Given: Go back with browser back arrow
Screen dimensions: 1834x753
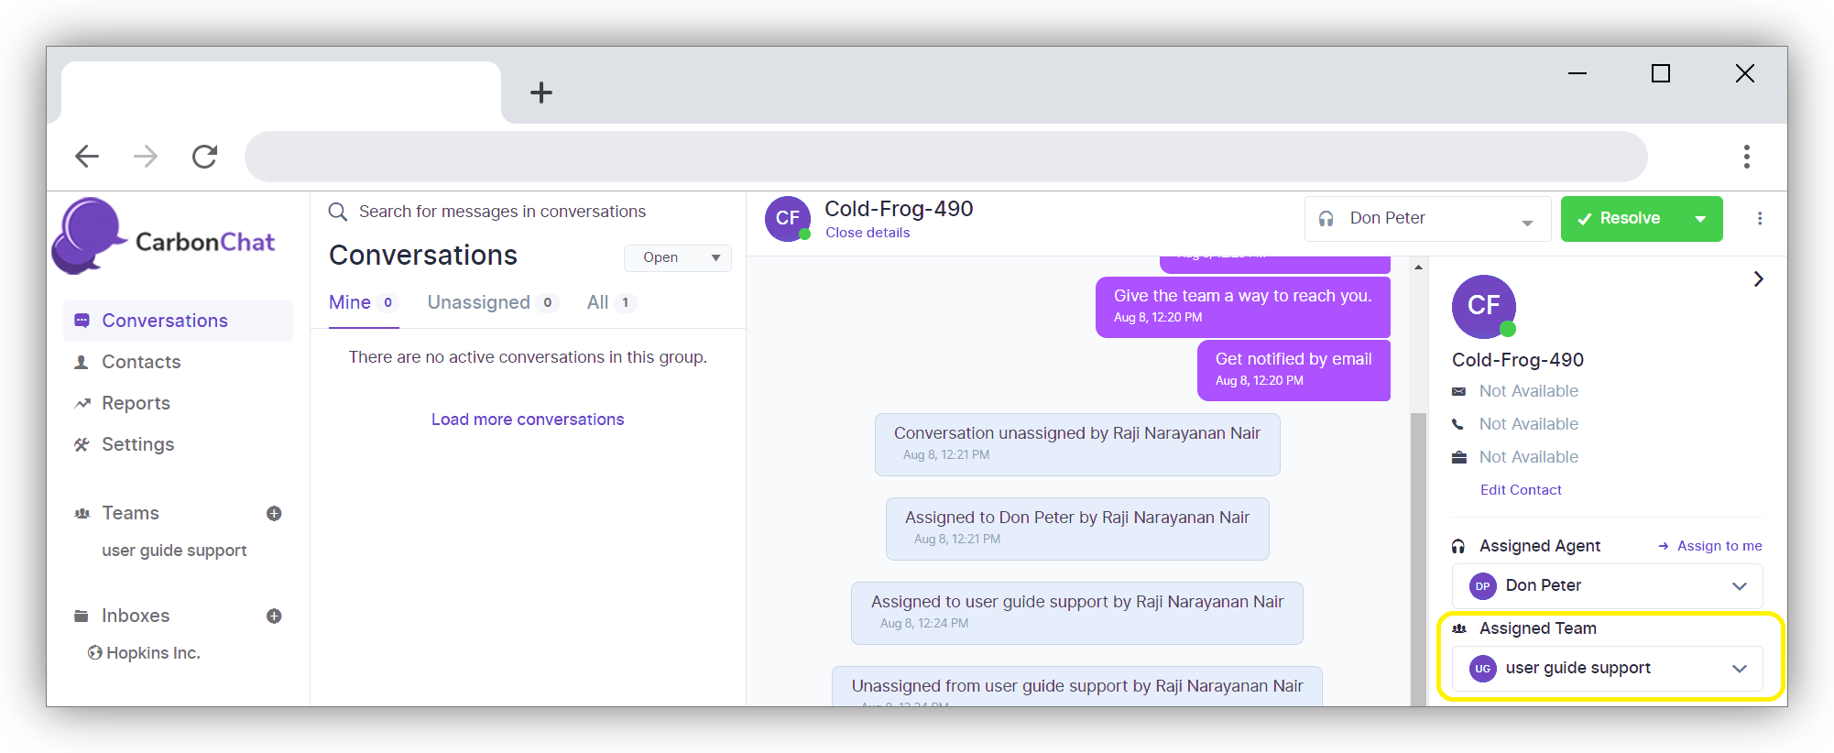Looking at the screenshot, I should (87, 157).
